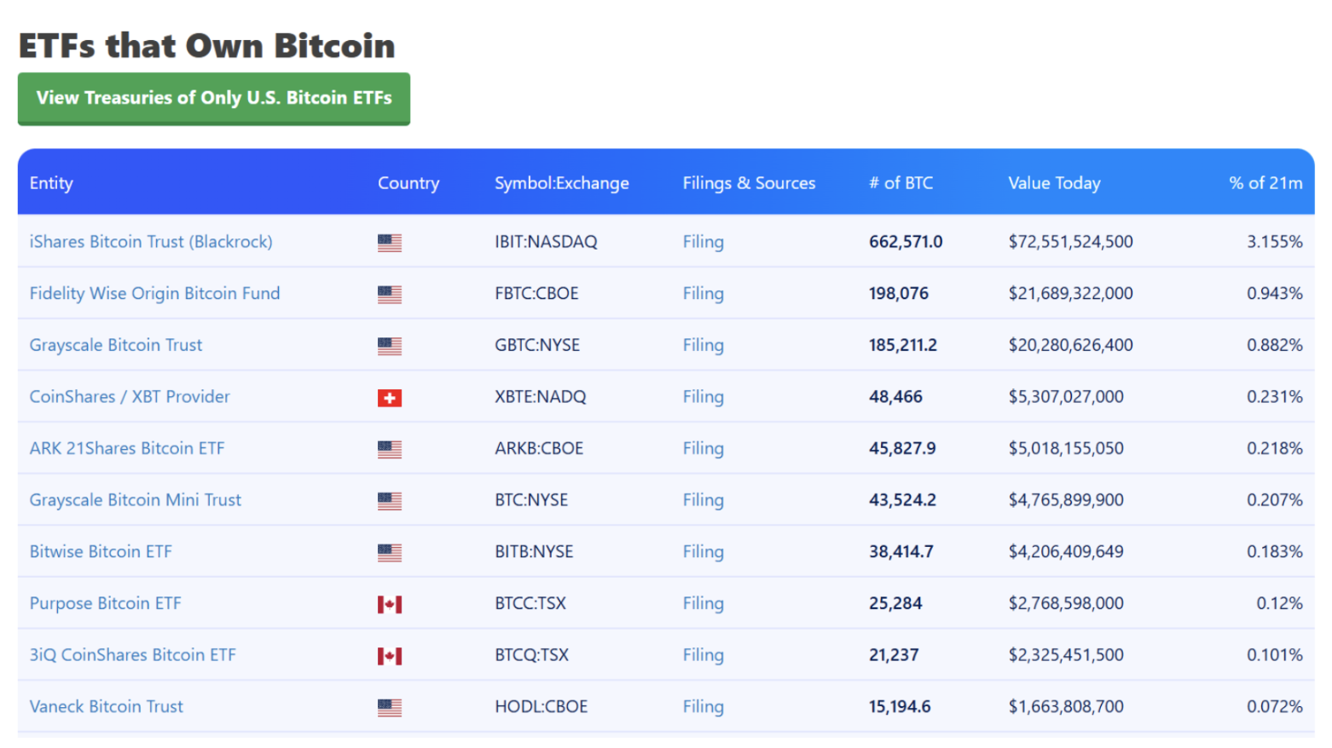Image resolution: width=1332 pixels, height=748 pixels.
Task: Select the $1,663,808,700 value cell
Action: coord(1066,707)
